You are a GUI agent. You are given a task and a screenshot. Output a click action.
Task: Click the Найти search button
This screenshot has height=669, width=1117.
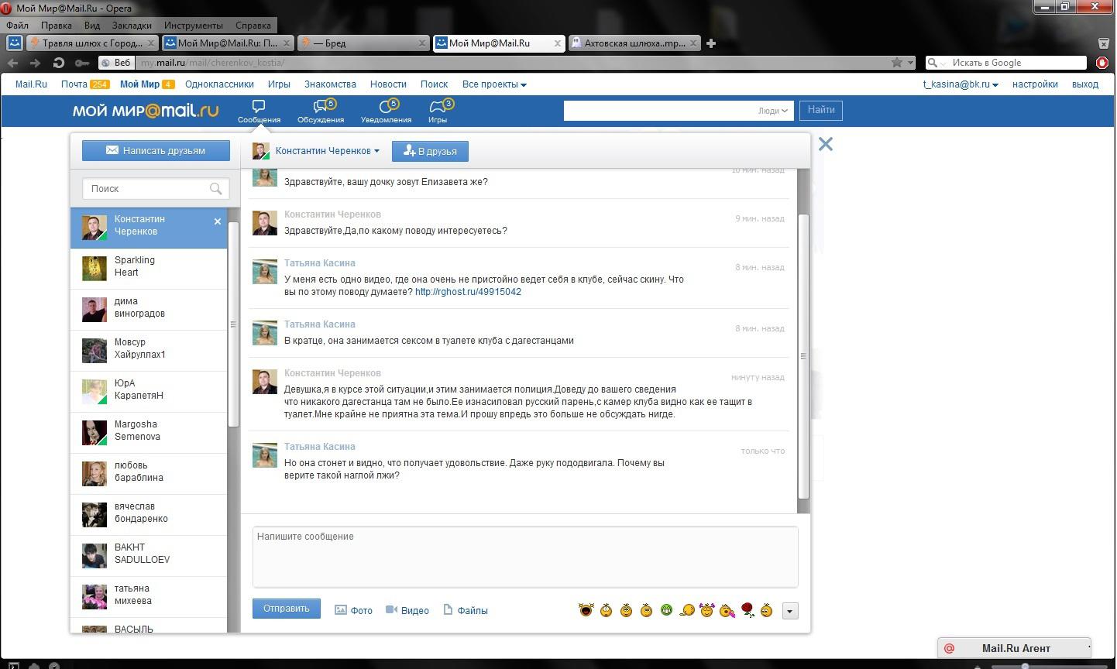(821, 110)
